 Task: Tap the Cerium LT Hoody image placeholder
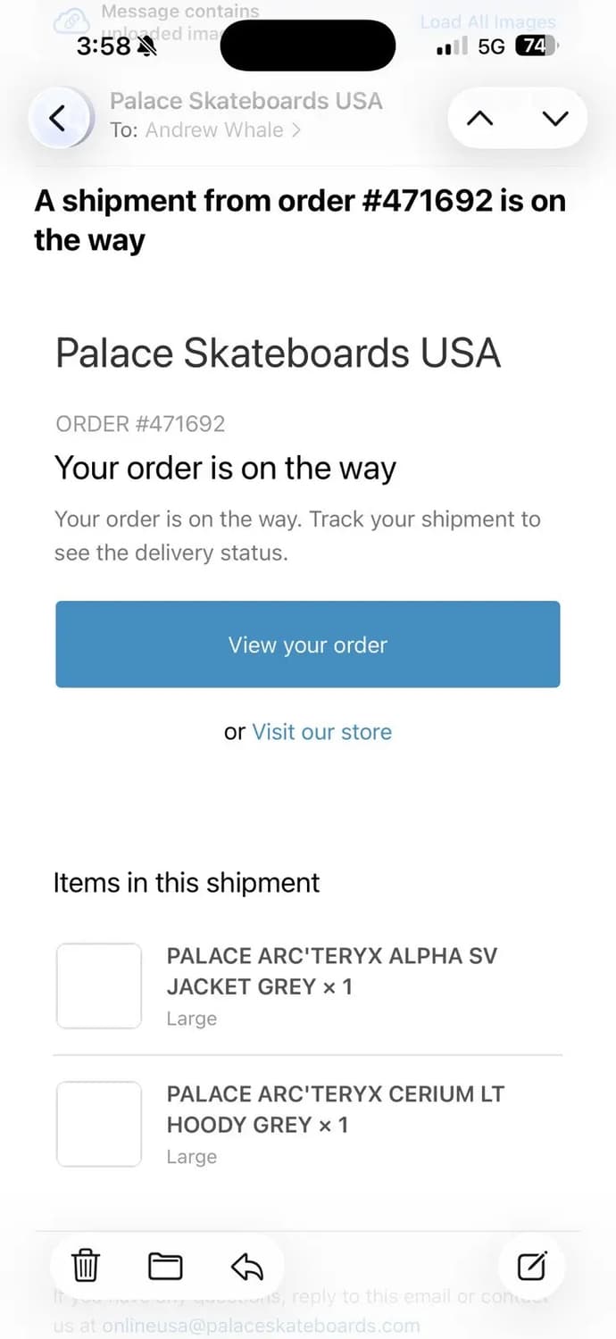tap(99, 1124)
